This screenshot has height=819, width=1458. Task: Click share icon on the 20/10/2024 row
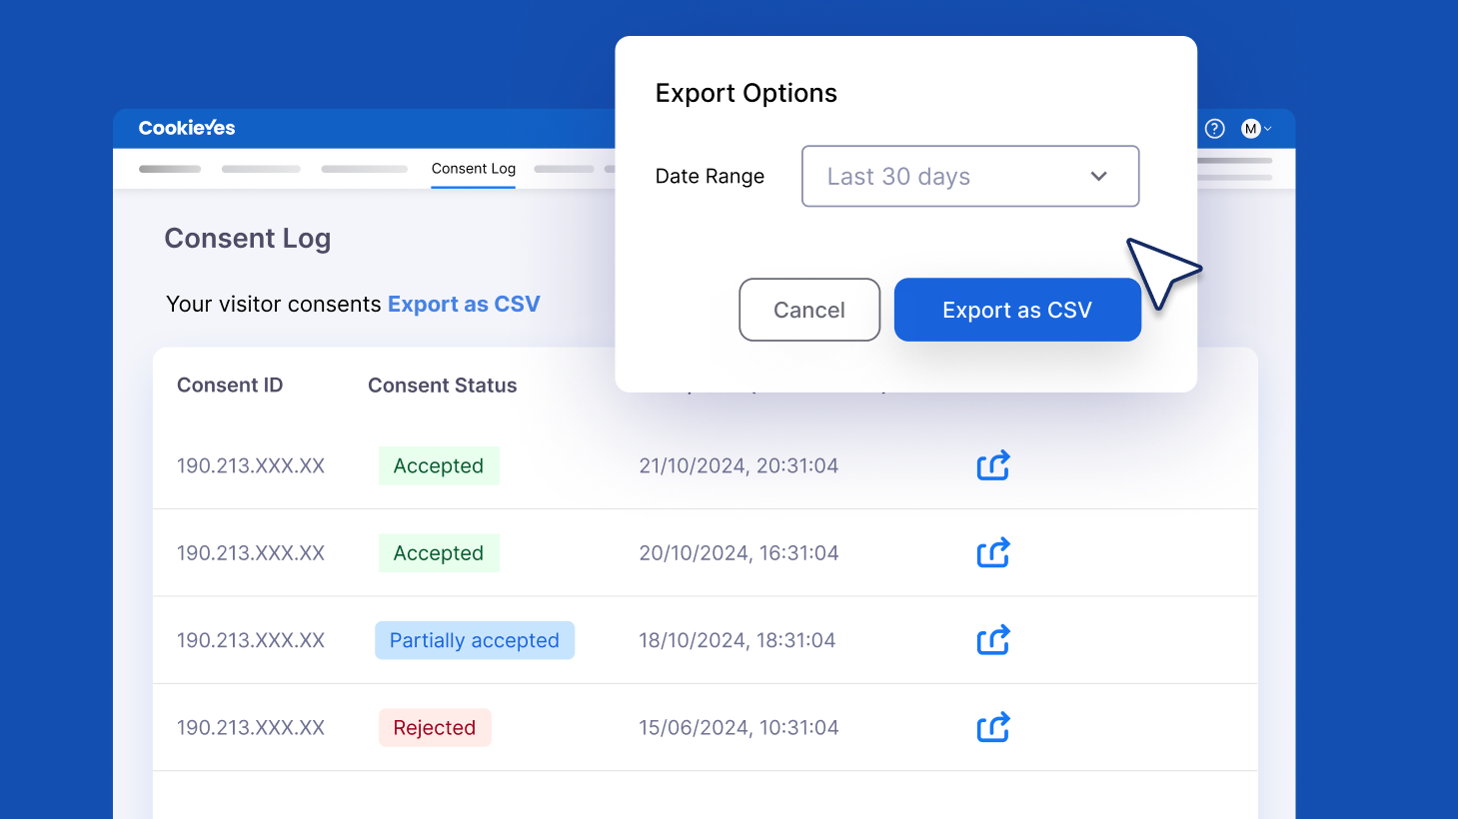pos(992,552)
